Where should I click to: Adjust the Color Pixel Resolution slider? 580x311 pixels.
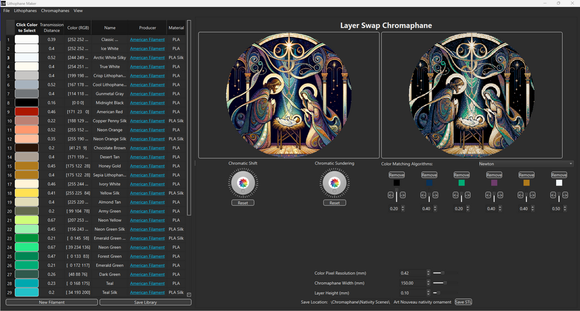click(x=445, y=273)
